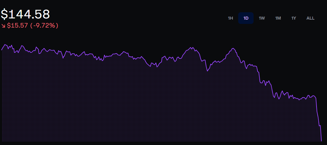Click the small notch midway down final plunge
This screenshot has width=327, height=145.
click(x=320, y=126)
